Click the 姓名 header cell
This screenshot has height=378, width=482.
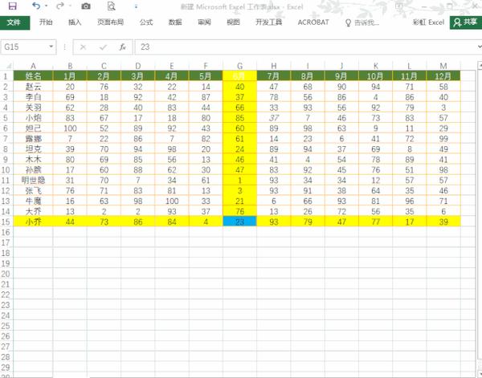point(33,76)
